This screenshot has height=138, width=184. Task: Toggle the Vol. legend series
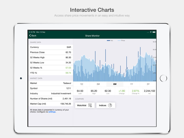110,40
